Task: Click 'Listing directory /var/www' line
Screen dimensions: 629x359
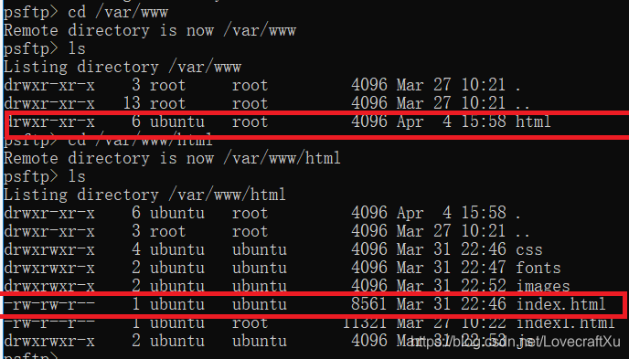Action: point(123,67)
